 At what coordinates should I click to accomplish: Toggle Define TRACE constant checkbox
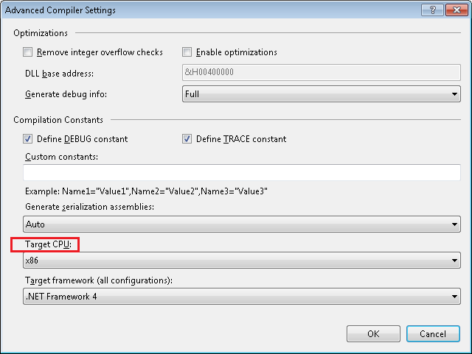point(187,138)
